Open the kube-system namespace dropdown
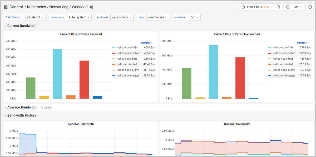 coord(79,17)
